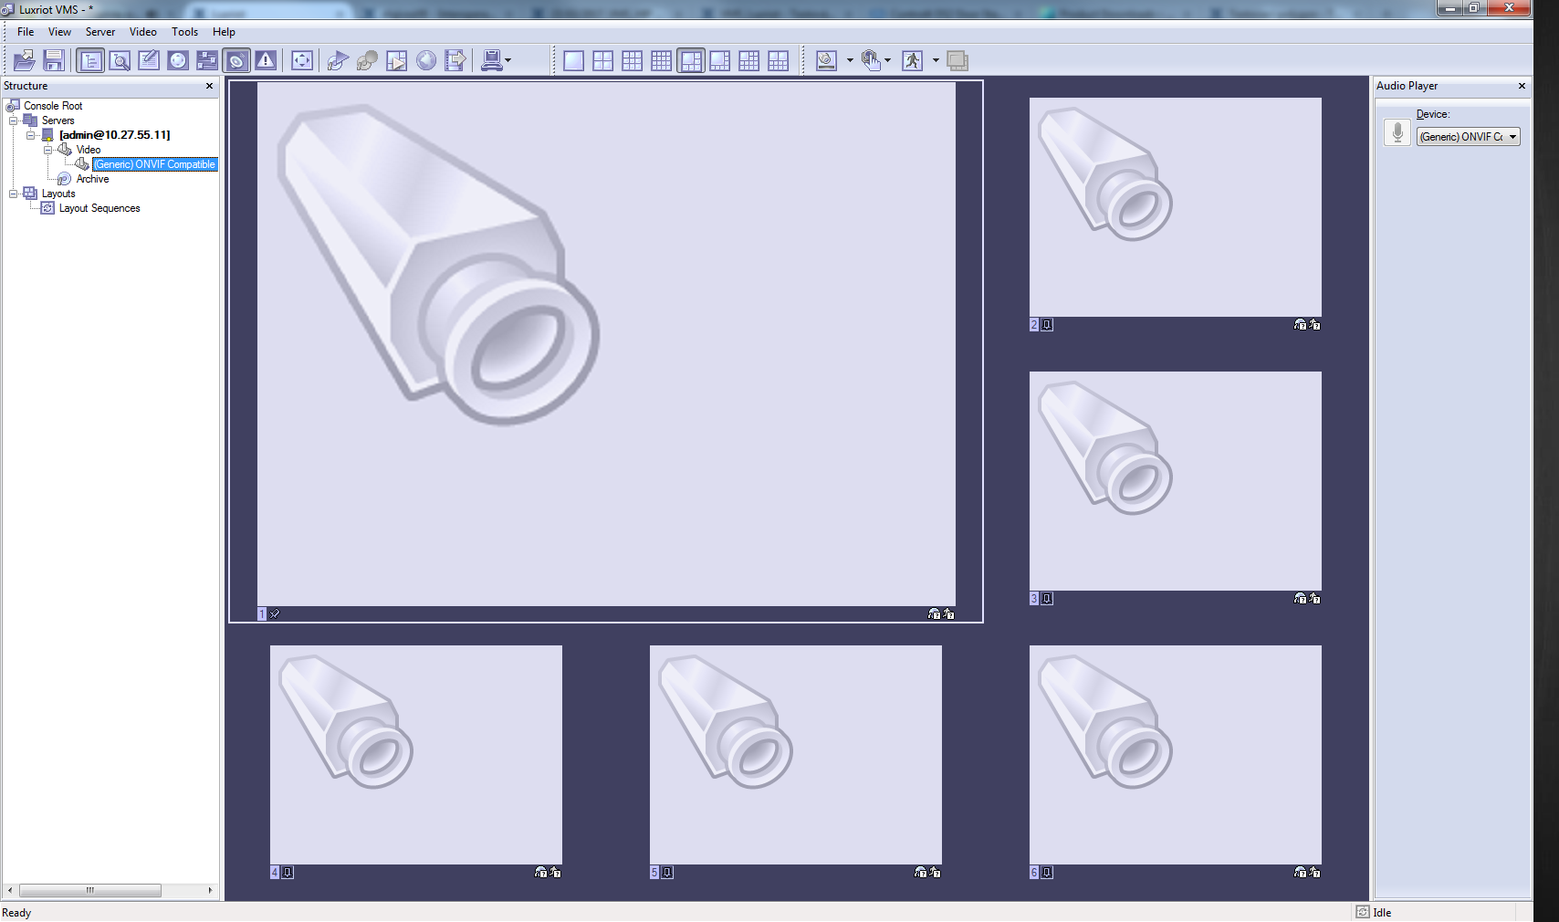Toggle the 1+5 layout button
This screenshot has height=922, width=1559.
[690, 61]
